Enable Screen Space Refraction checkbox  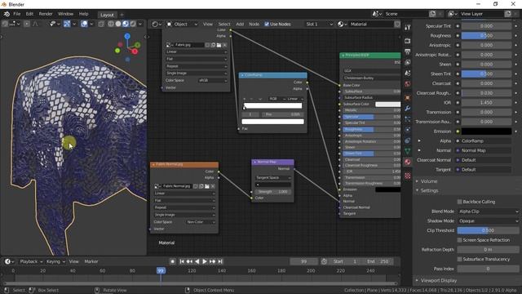point(459,240)
